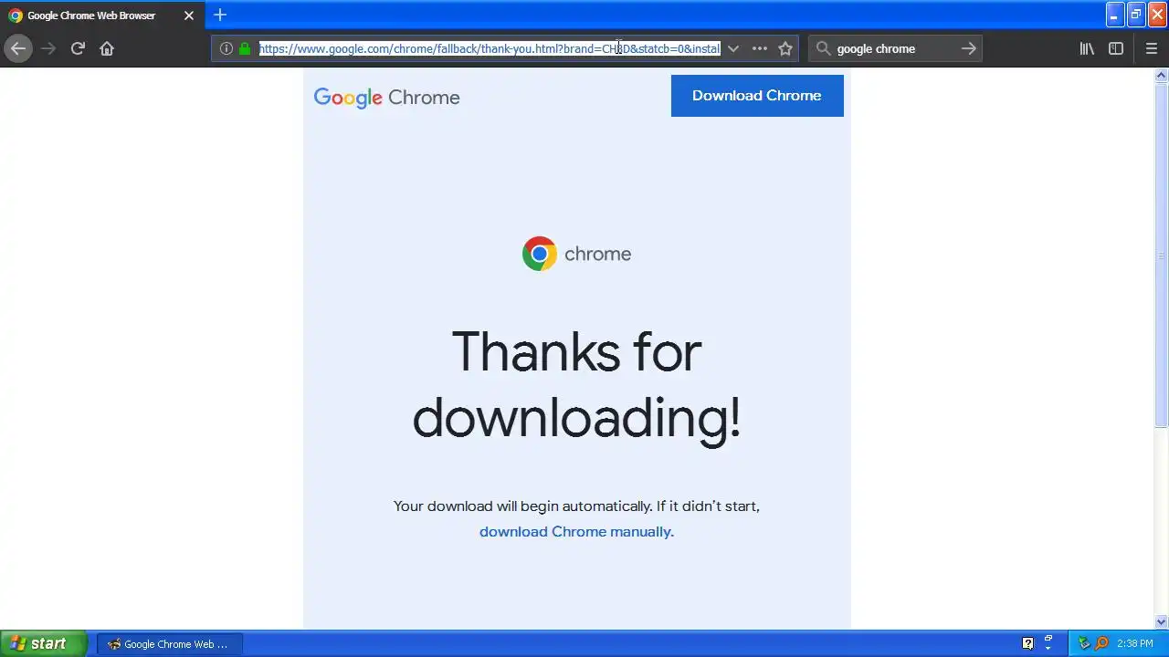Click the Download Chrome button

[x=757, y=96]
